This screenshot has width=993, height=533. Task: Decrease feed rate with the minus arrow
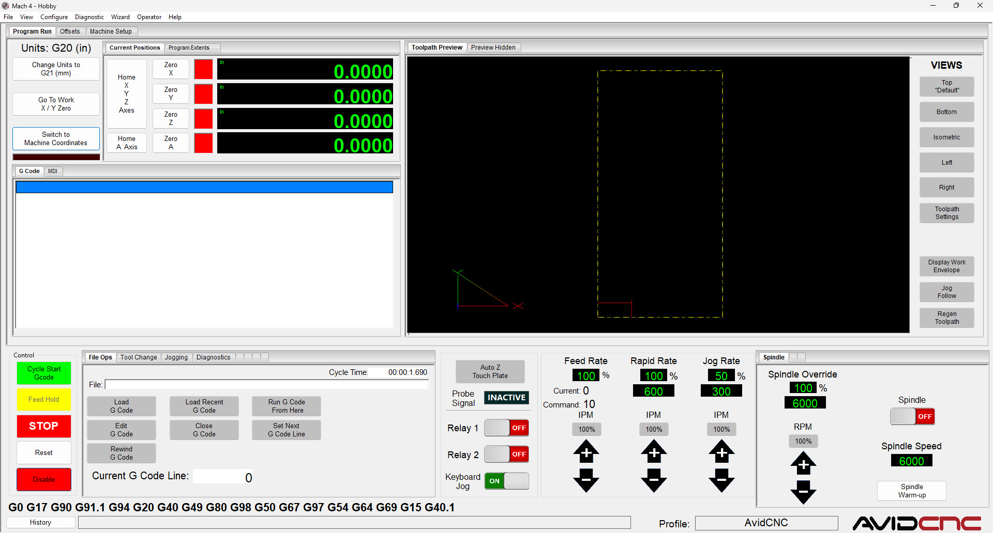(586, 480)
